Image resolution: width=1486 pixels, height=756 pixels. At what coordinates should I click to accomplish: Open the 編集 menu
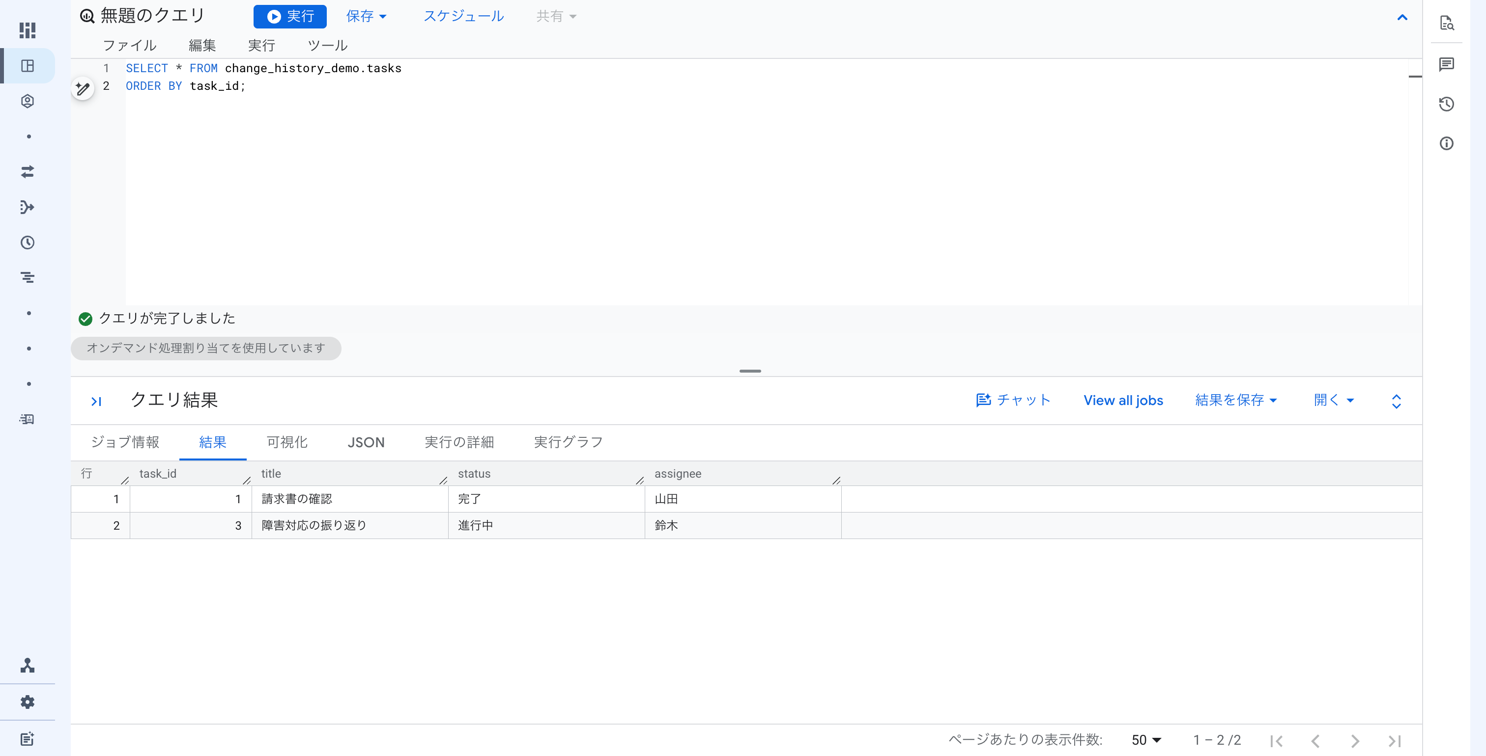(x=202, y=45)
